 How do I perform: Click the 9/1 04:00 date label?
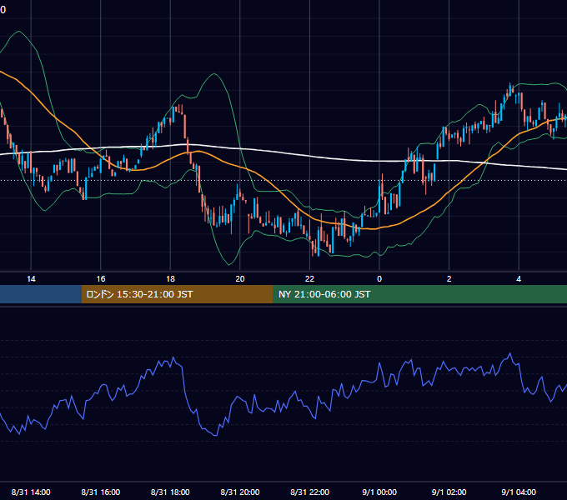(519, 492)
